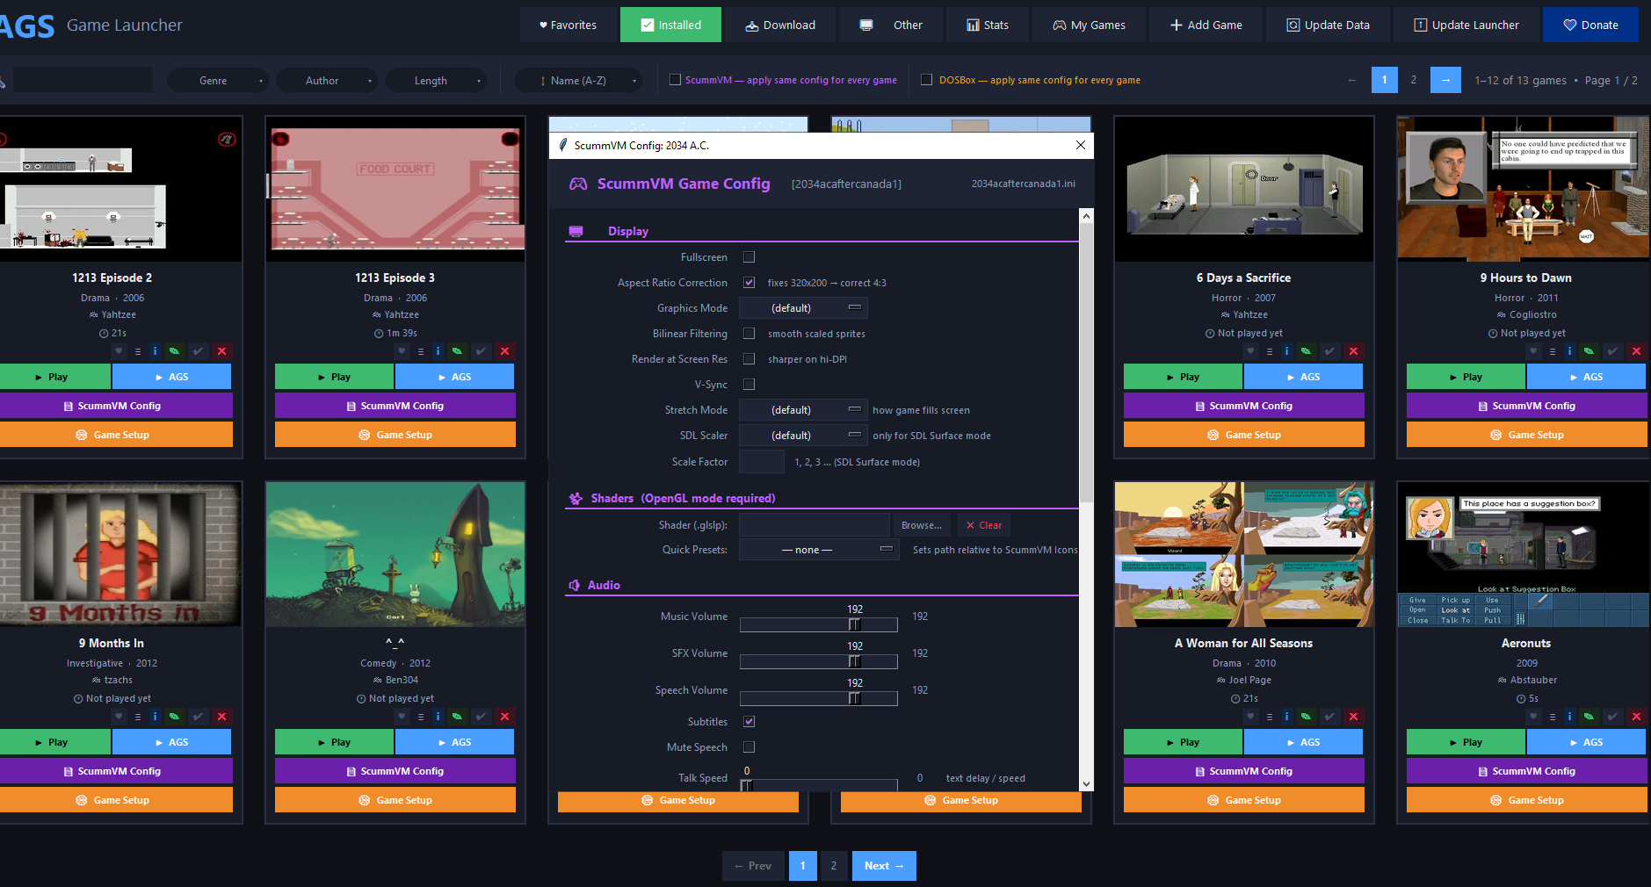Open the Length filter dropdown
Screen dimensions: 1651x887
pyautogui.click(x=436, y=81)
